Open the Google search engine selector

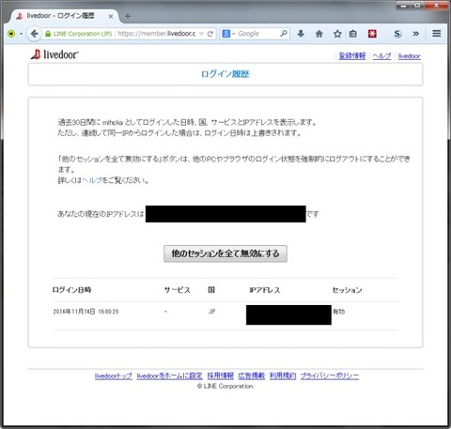pyautogui.click(x=228, y=34)
